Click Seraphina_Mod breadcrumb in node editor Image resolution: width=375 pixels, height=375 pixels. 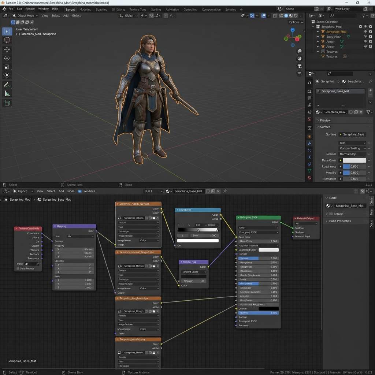pyautogui.click(x=20, y=200)
